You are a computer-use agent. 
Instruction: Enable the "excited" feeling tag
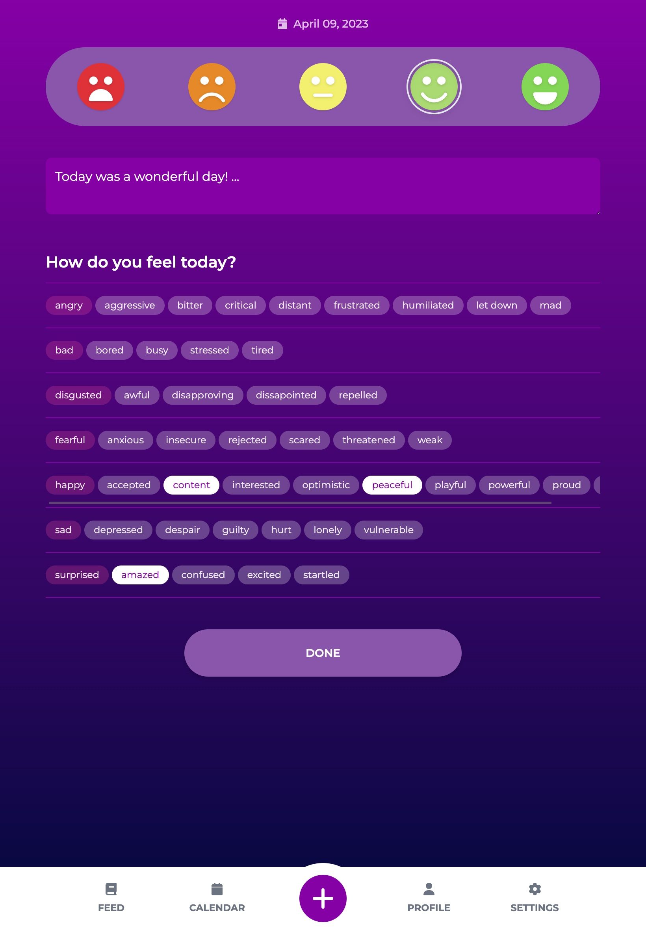264,575
